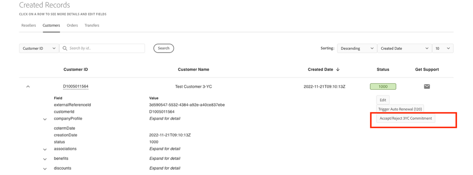473x175 pixels.
Task: Click Accept/Reject 3YC Commitment button
Action: 405,119
